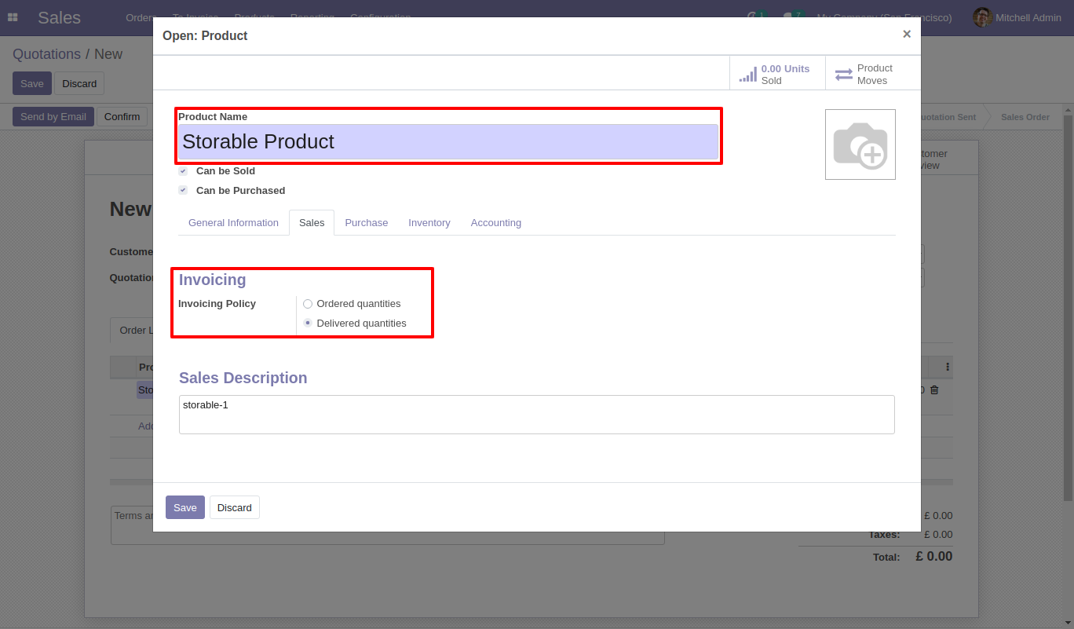Click Save in the product dialog footer
Viewport: 1074px width, 629px height.
point(185,507)
